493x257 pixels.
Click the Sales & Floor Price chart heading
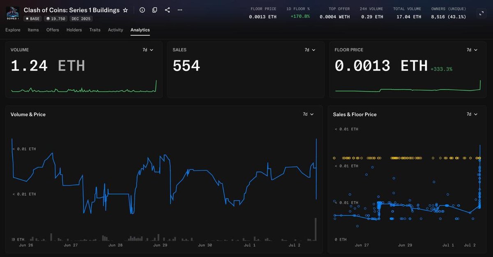pyautogui.click(x=355, y=114)
